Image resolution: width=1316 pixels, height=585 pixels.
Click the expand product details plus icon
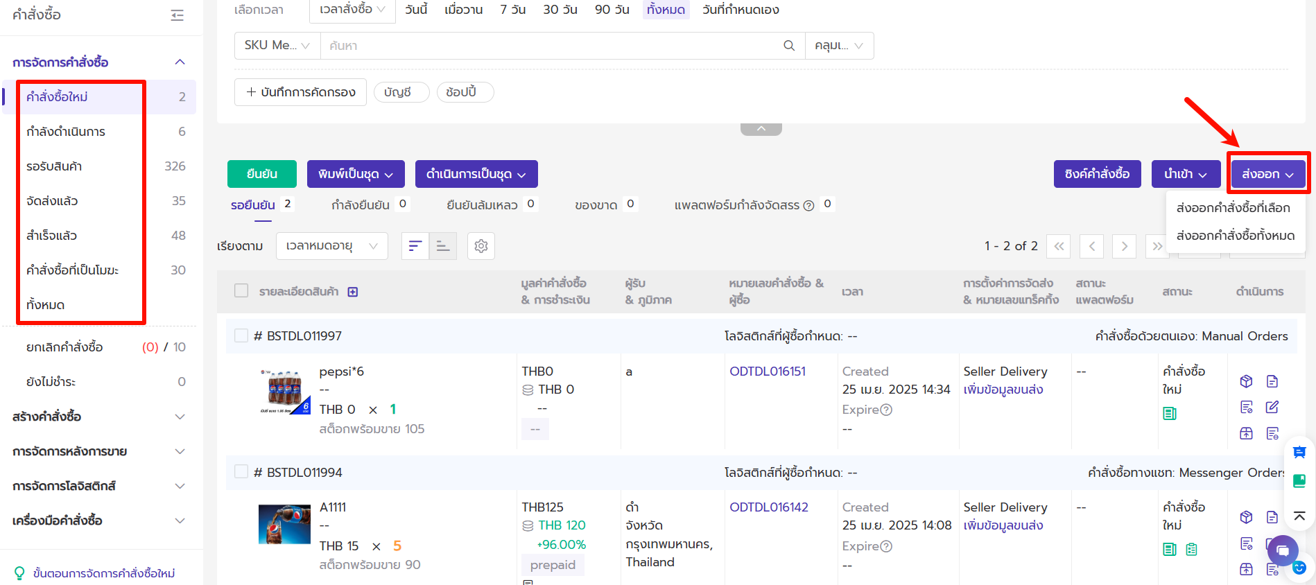point(353,292)
